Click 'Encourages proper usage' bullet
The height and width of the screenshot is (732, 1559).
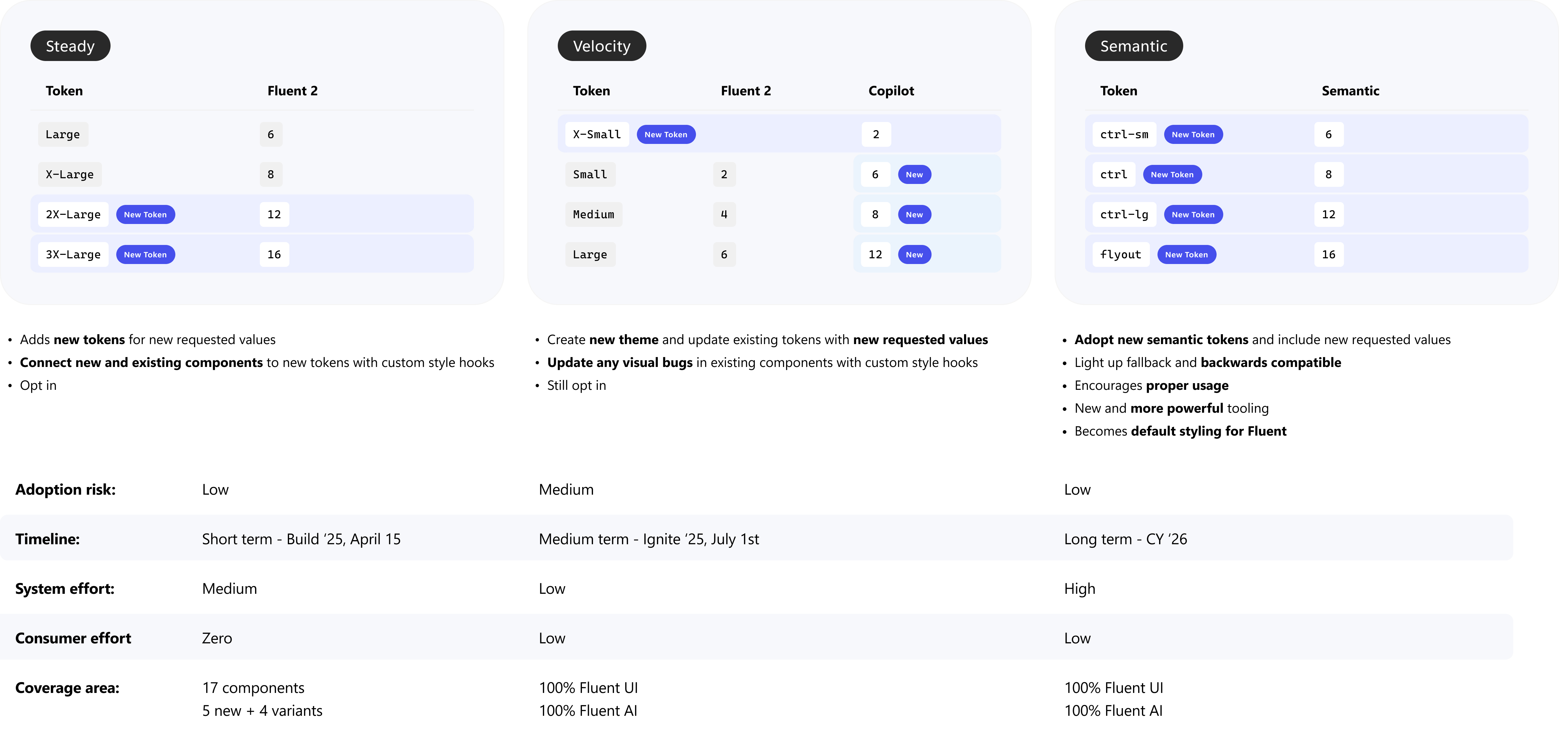1152,386
